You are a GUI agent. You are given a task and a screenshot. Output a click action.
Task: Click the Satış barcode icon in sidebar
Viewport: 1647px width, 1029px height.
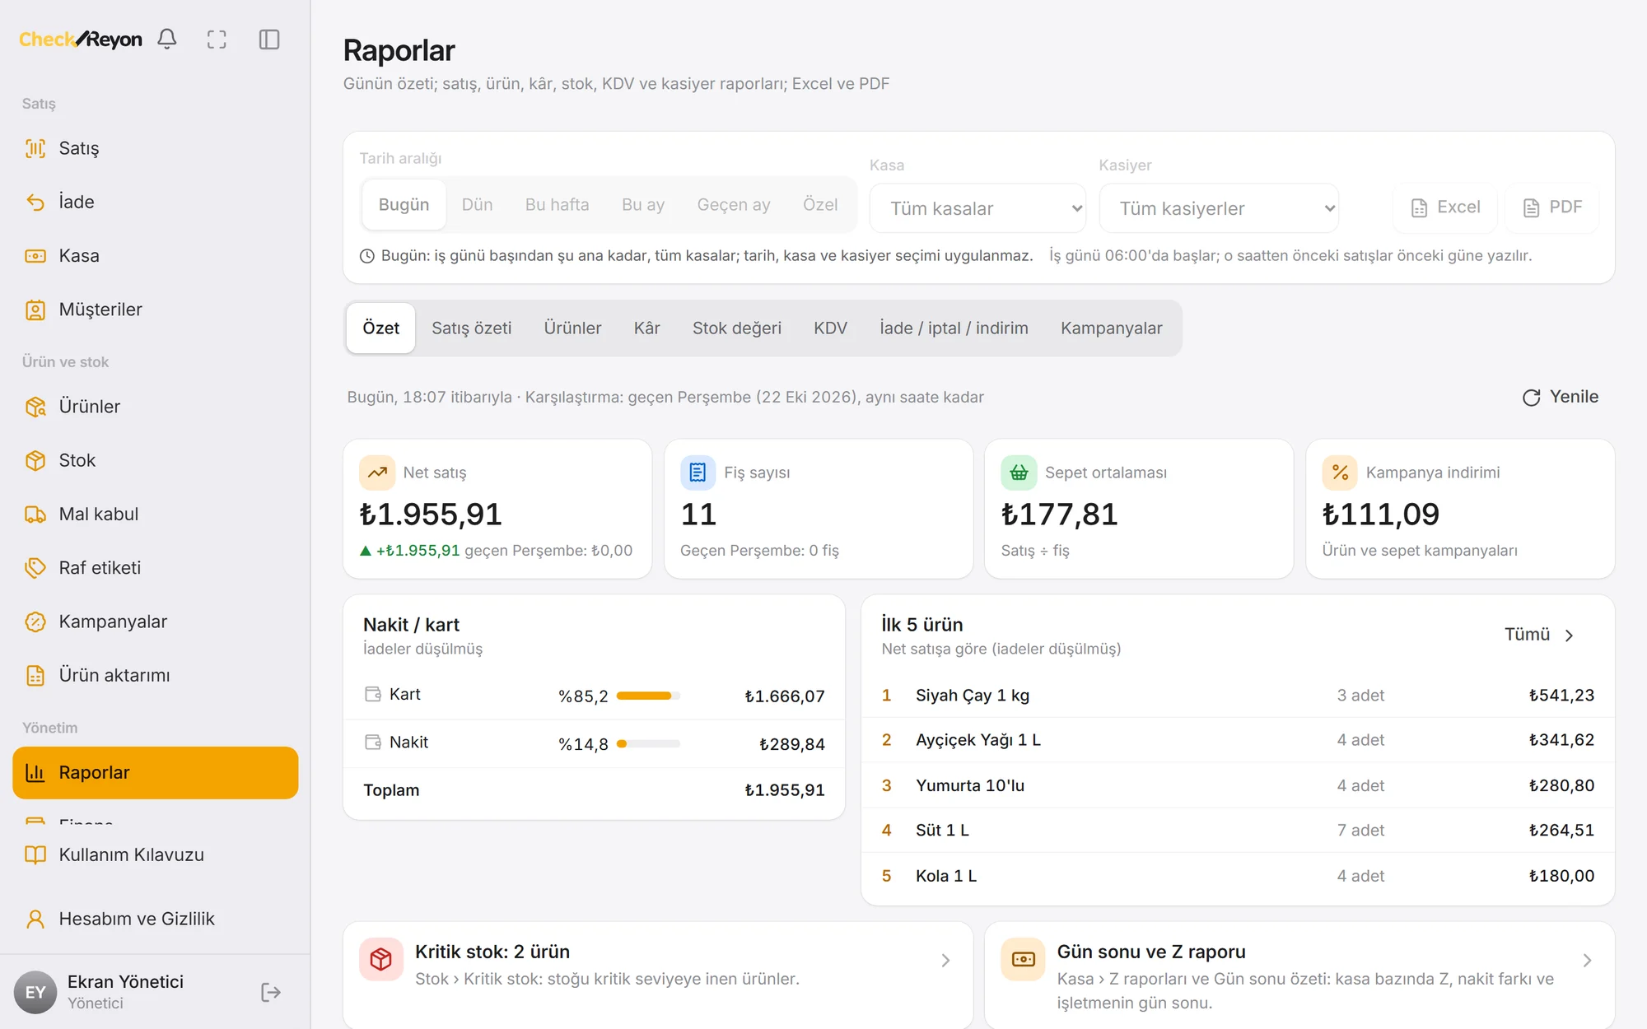coord(35,148)
